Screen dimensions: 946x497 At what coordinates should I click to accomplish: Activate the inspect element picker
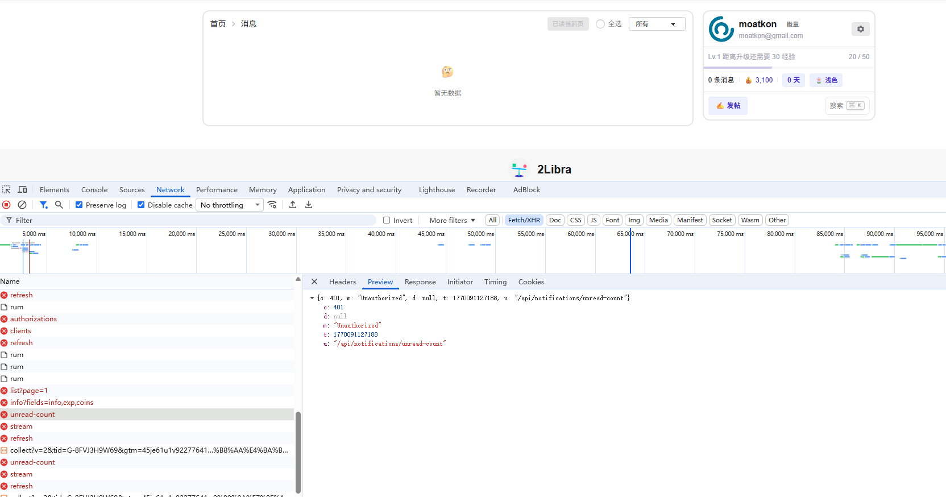click(x=6, y=190)
